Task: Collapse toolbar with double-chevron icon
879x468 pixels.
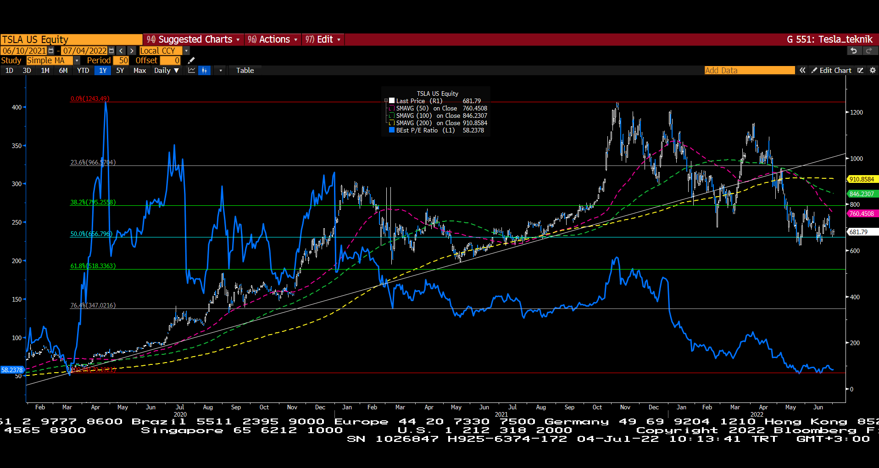Action: pos(802,71)
